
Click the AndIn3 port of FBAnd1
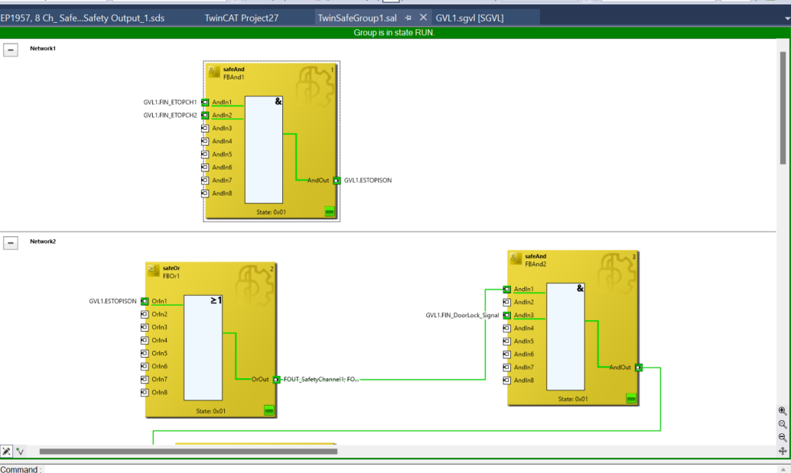(205, 128)
